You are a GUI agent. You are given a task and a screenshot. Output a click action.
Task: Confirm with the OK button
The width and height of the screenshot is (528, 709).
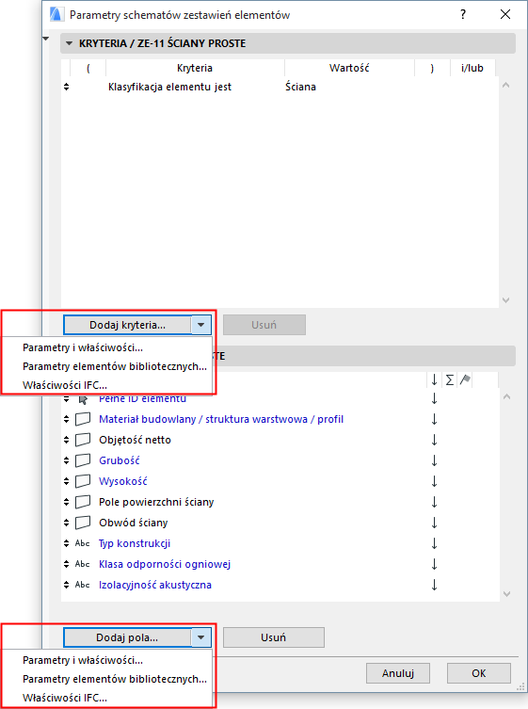(479, 673)
